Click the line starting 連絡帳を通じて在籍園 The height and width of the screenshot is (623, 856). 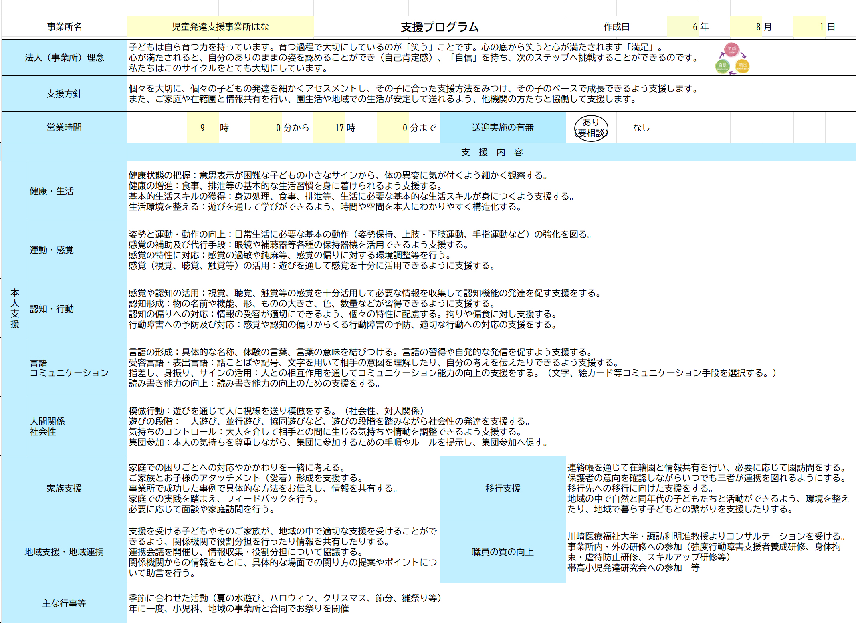coord(707,468)
